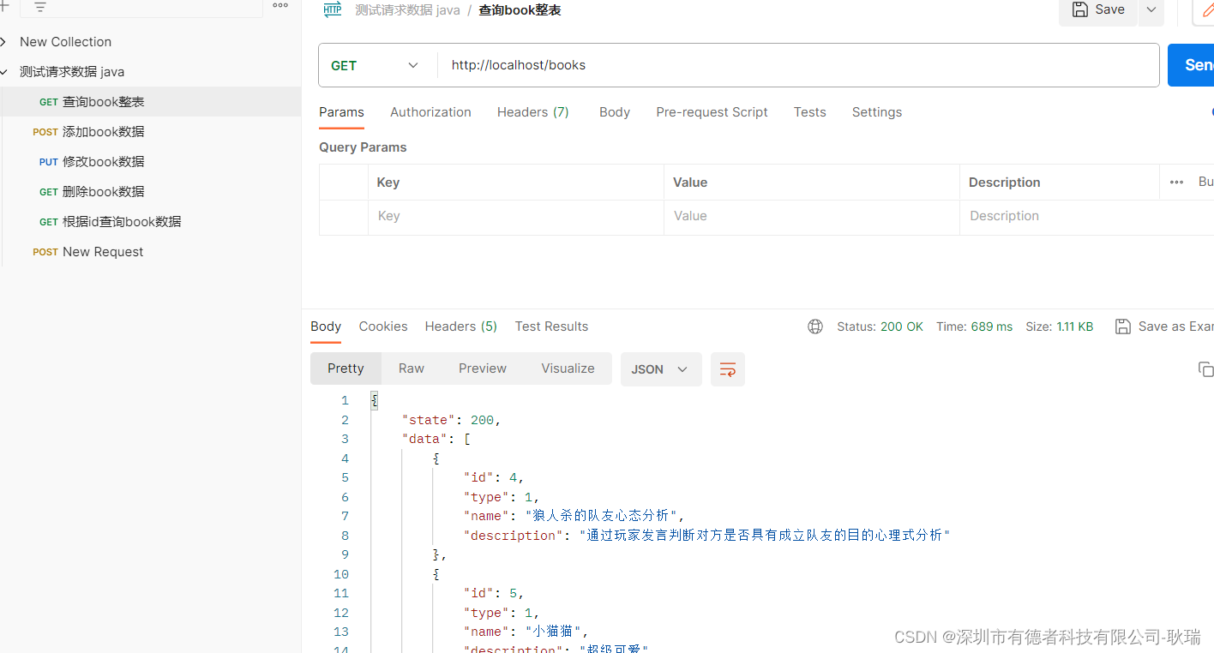Click the sidebar filter icon
The height and width of the screenshot is (653, 1214).
click(x=39, y=7)
